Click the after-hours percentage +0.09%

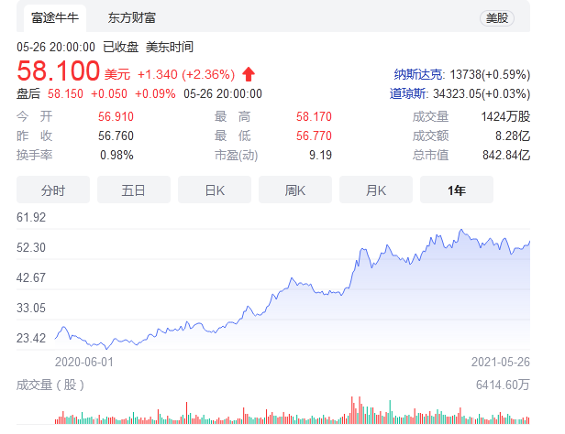click(155, 93)
